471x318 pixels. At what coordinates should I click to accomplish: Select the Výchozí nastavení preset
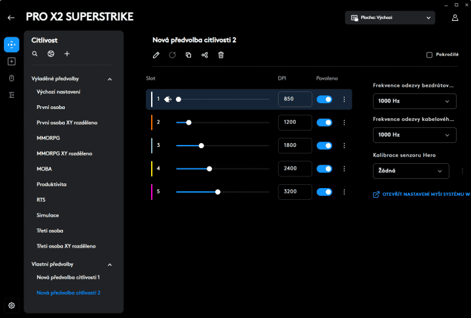[58, 91]
